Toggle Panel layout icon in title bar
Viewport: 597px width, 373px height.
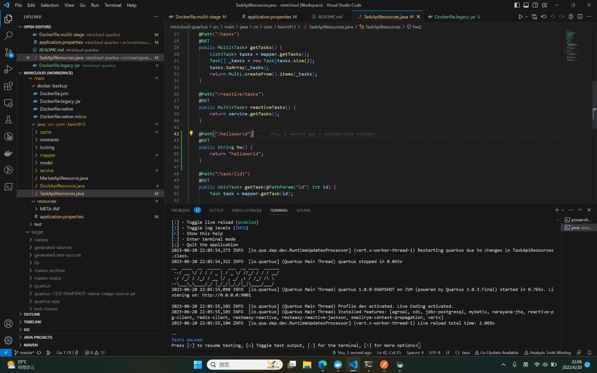tap(526, 5)
